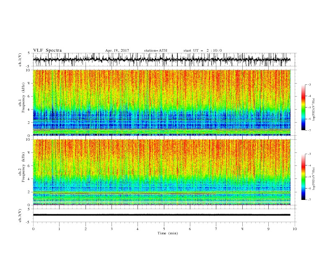Click the "-3" value on the ch.1 color bar
This screenshot has height=257, width=332.
click(x=309, y=84)
